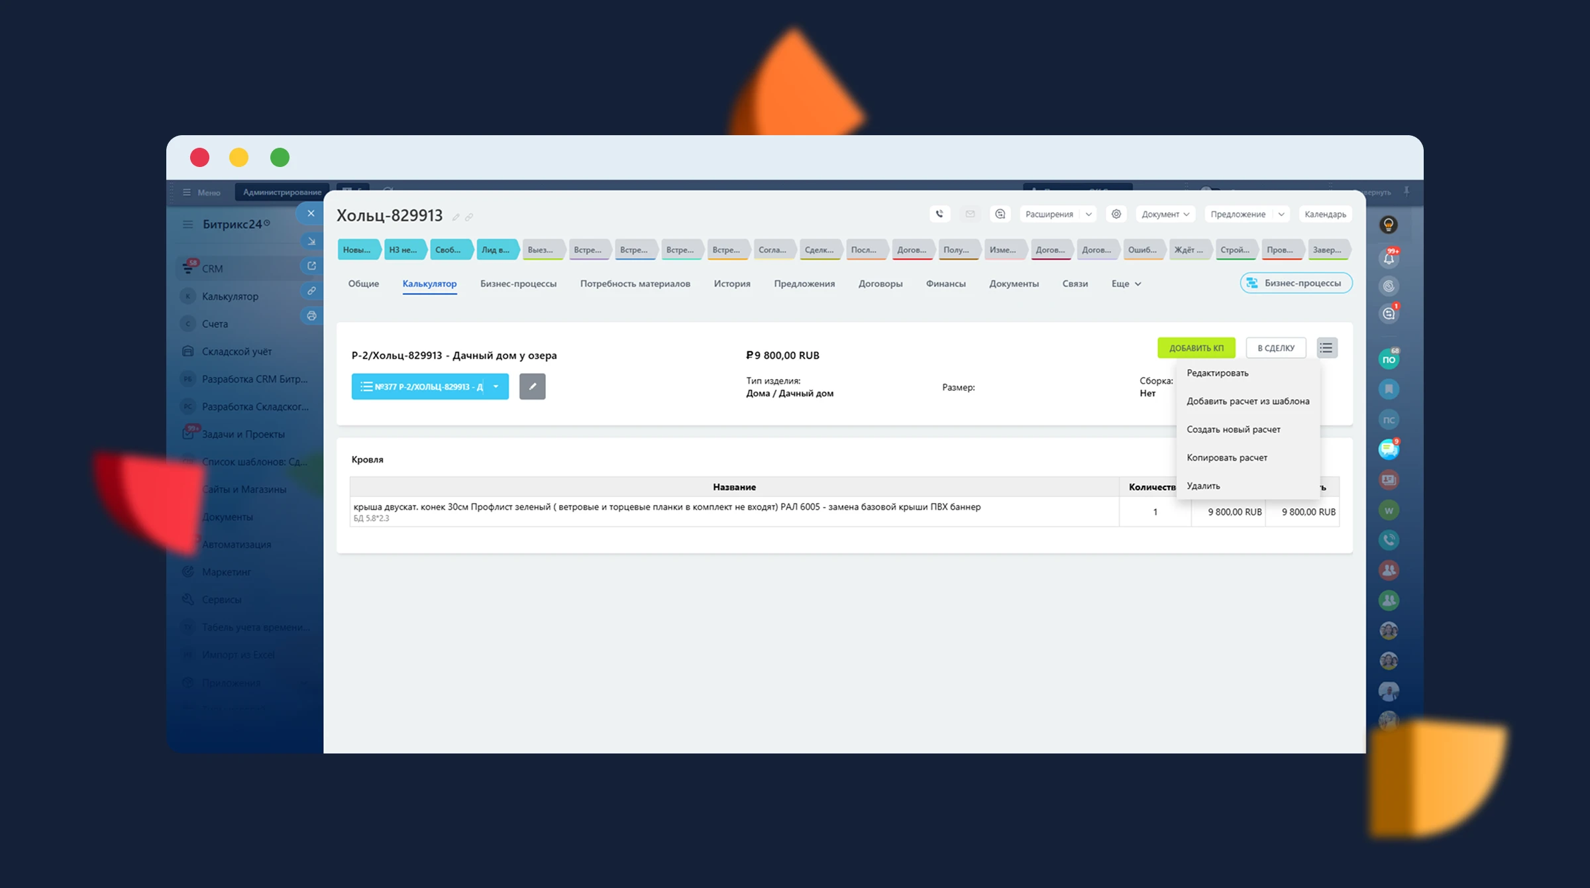
Task: Set deal stage to Строй... in pipeline
Action: click(1235, 250)
